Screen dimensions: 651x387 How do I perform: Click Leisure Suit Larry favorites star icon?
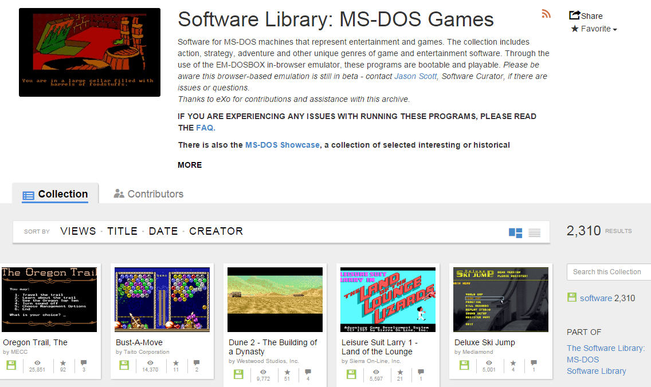click(x=400, y=372)
